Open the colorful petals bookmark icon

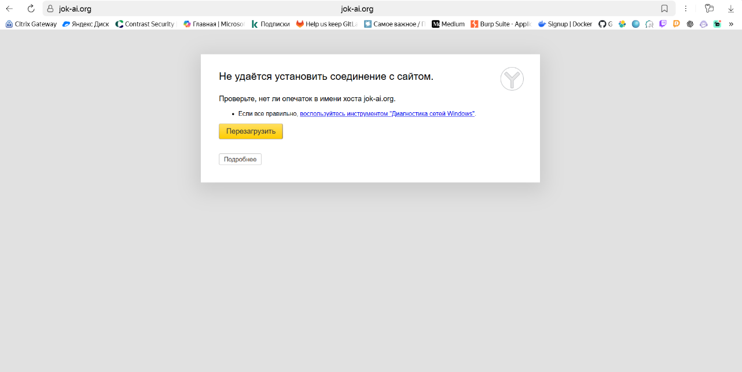[x=622, y=24]
